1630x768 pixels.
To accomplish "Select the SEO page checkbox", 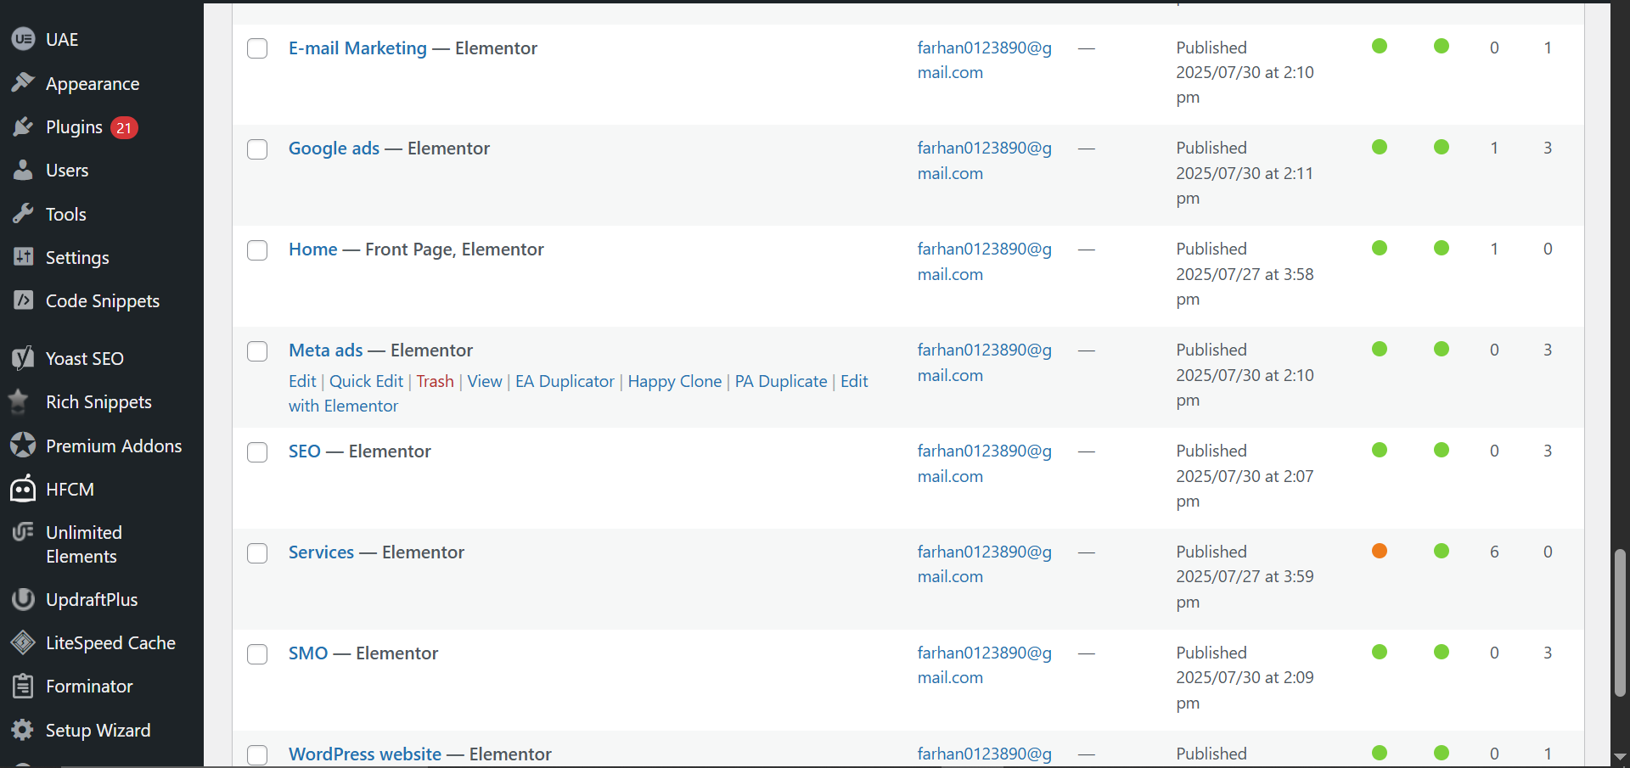I will 257,452.
